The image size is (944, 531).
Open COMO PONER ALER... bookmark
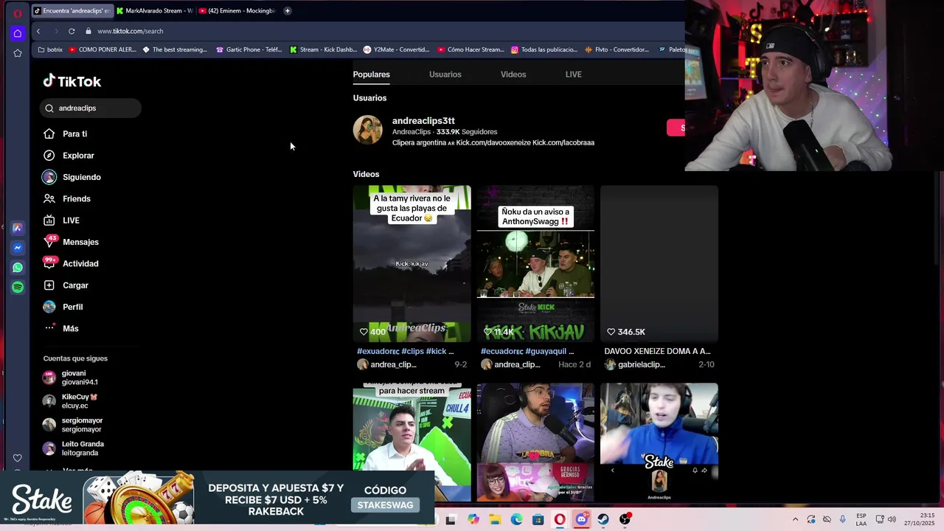point(103,49)
